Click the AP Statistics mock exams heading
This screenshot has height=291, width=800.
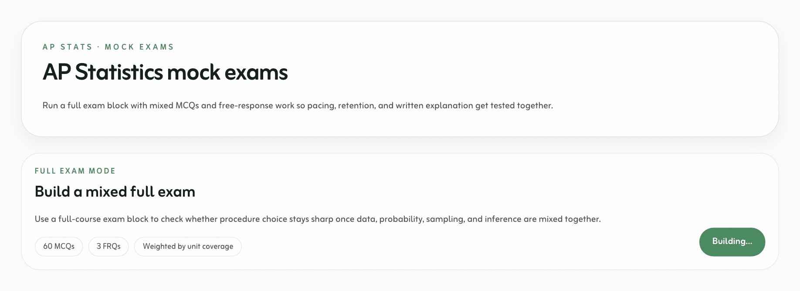165,72
